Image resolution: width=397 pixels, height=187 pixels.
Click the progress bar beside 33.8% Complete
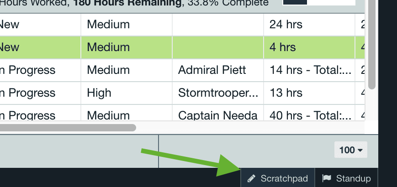pos(319,2)
